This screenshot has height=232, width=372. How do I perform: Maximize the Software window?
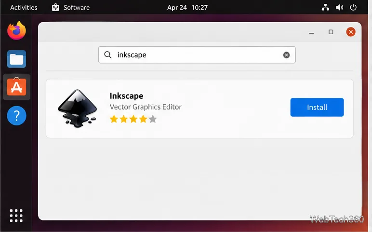331,32
